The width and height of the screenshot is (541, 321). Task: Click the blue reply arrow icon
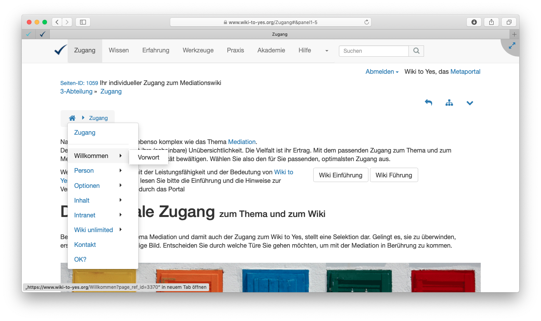click(x=428, y=103)
